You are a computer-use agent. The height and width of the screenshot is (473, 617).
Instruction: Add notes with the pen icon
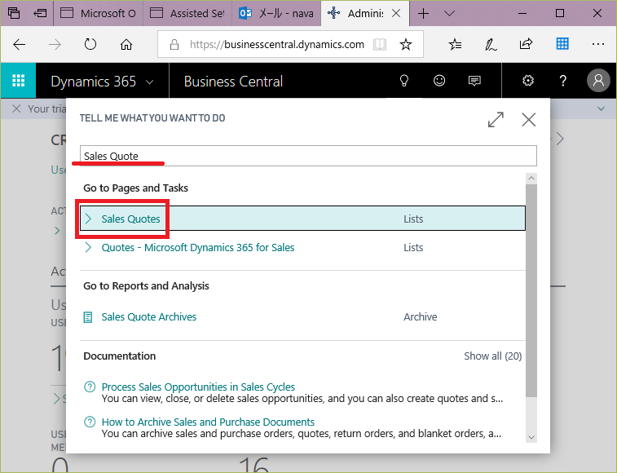[x=491, y=44]
